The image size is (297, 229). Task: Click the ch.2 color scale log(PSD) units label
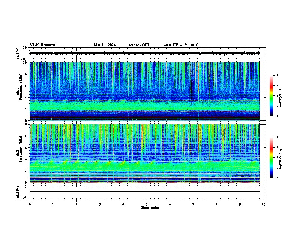click(280, 159)
